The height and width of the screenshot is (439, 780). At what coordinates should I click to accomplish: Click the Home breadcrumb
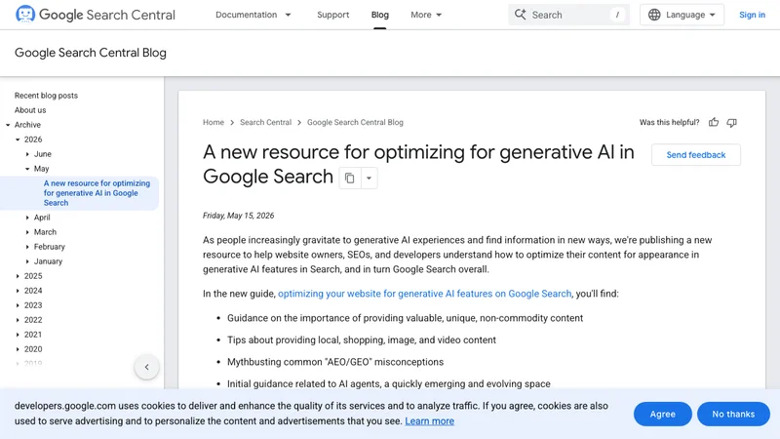(214, 123)
